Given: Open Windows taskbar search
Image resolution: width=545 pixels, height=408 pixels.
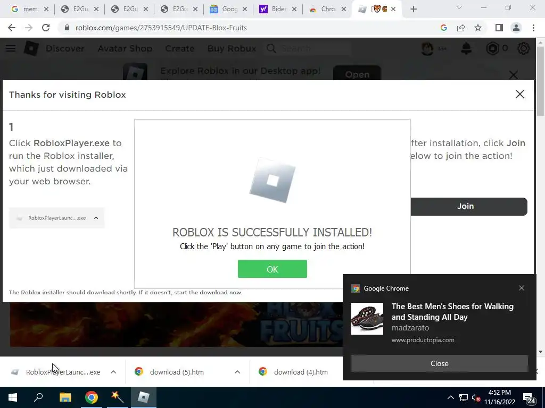Looking at the screenshot, I should click(38, 397).
